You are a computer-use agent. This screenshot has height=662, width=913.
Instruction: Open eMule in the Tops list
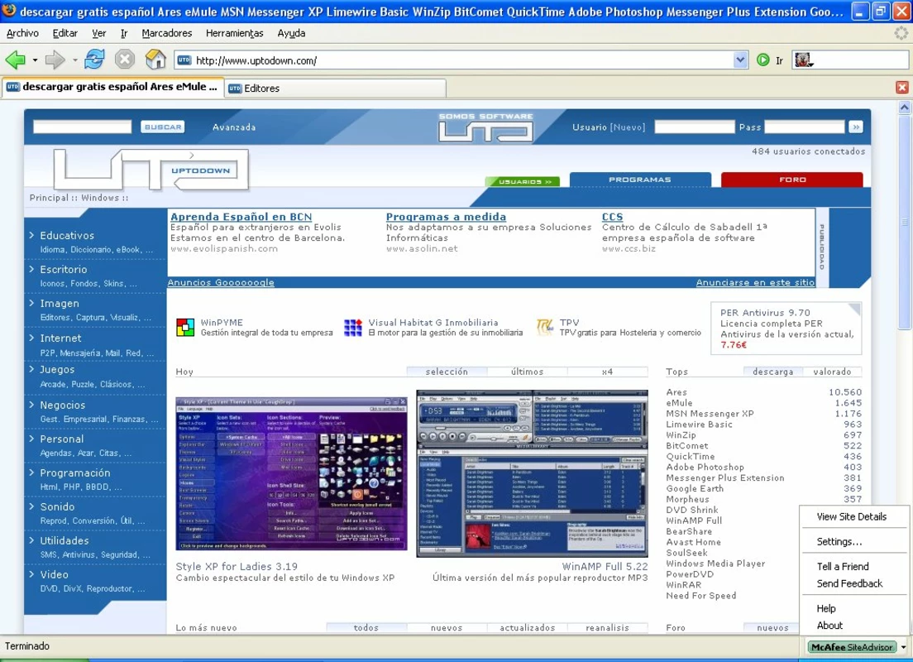coord(680,403)
